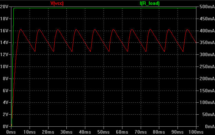Click the 70ms time axis label

[x=141, y=132]
